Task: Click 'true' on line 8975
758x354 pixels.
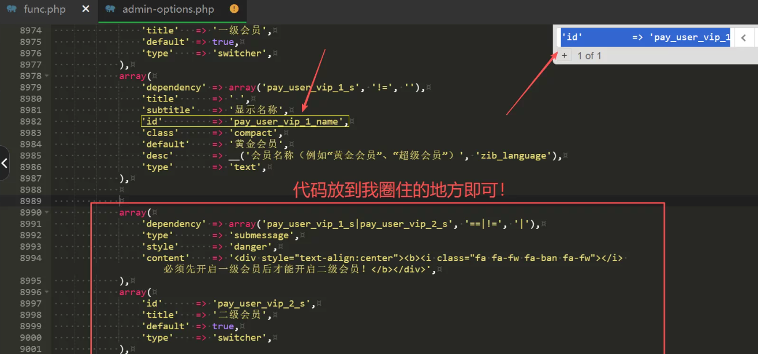Action: coord(223,42)
